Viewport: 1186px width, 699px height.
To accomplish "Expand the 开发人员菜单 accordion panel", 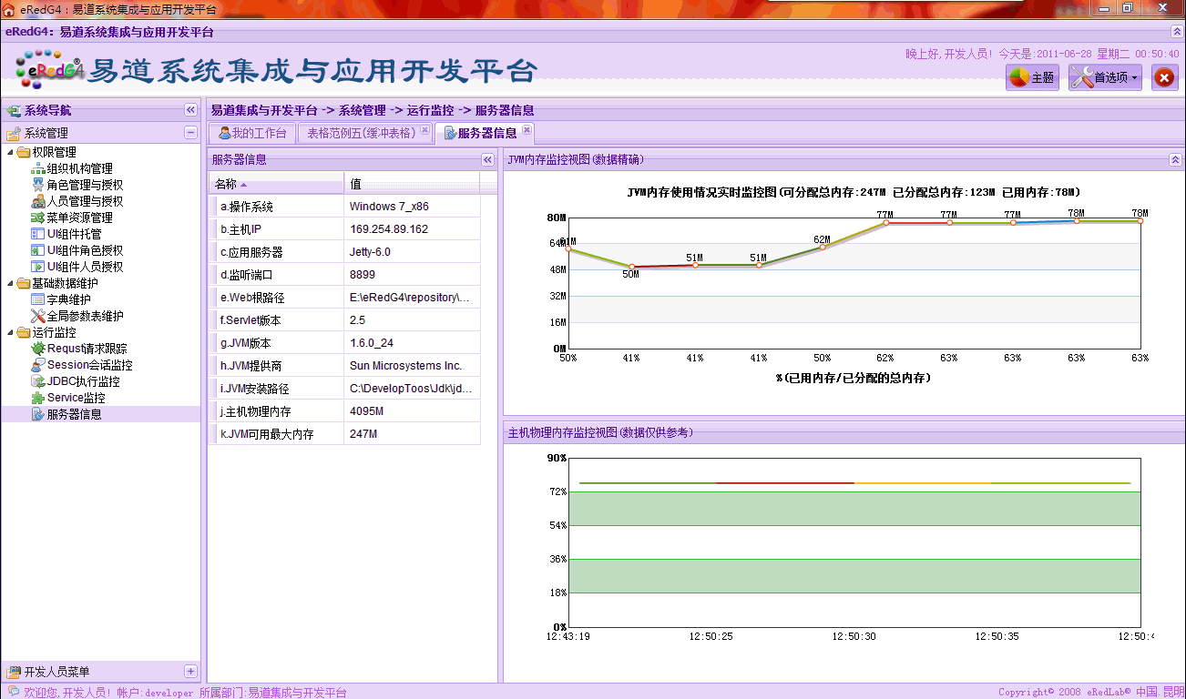I will pos(190,672).
